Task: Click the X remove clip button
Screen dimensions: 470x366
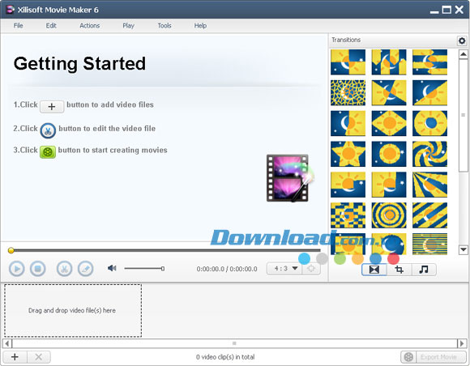Action: (39, 357)
